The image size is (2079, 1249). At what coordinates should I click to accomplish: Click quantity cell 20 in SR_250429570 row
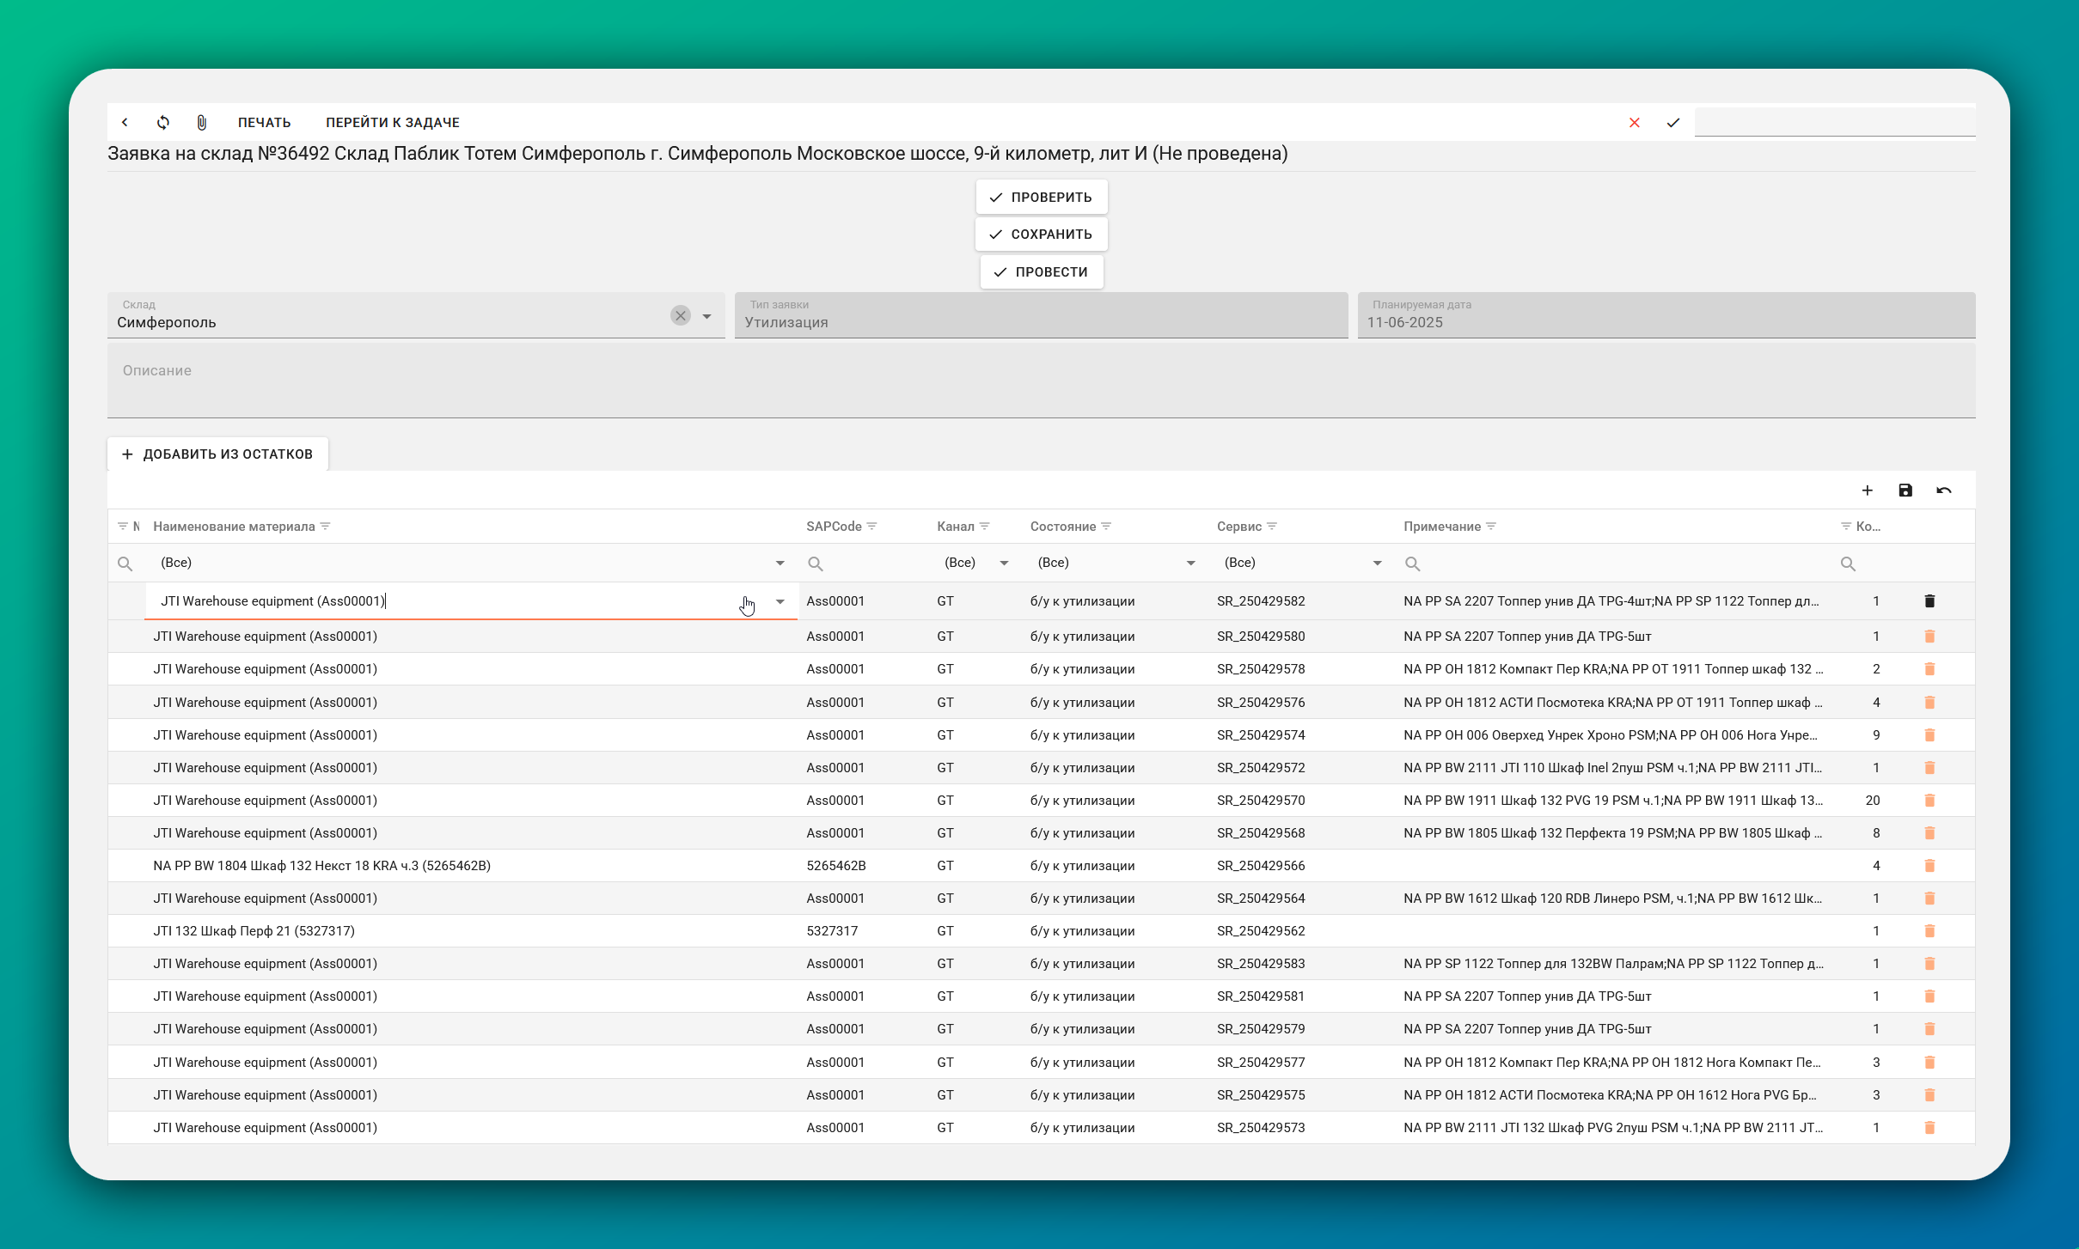click(1873, 801)
